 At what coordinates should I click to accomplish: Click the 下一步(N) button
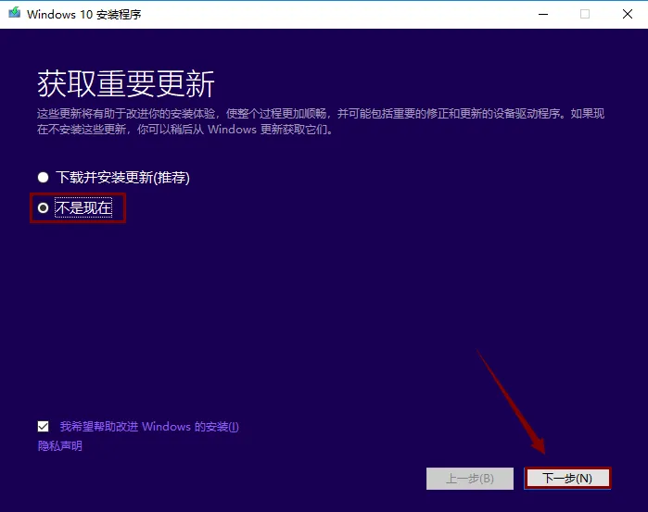[x=567, y=478]
